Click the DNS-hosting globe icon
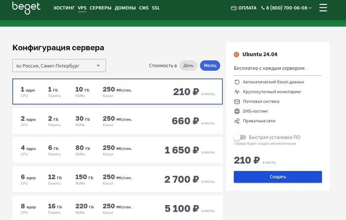The width and height of the screenshot is (346, 220). 237,111
